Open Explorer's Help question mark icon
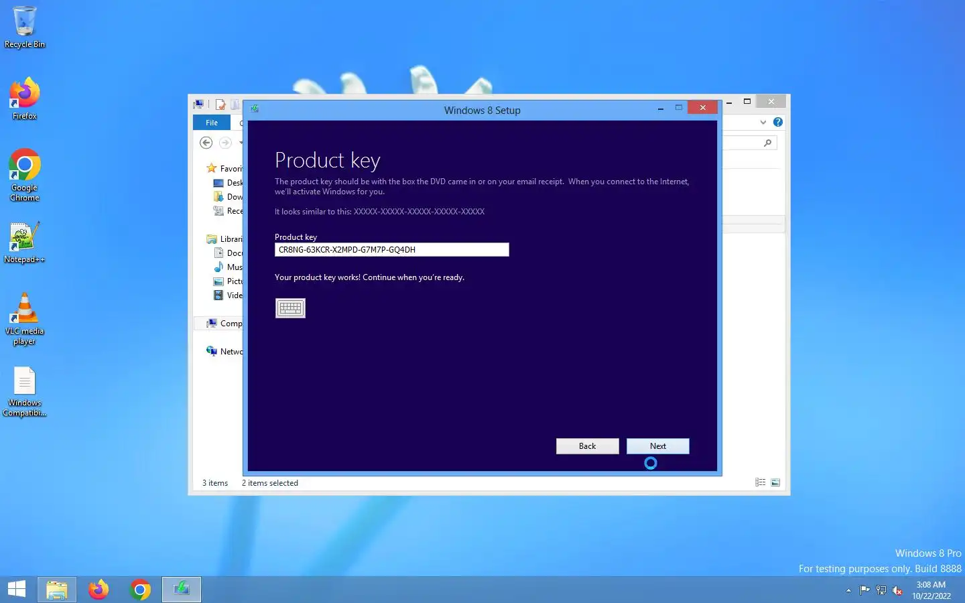Screen dimensions: 965x603 pyautogui.click(x=777, y=122)
